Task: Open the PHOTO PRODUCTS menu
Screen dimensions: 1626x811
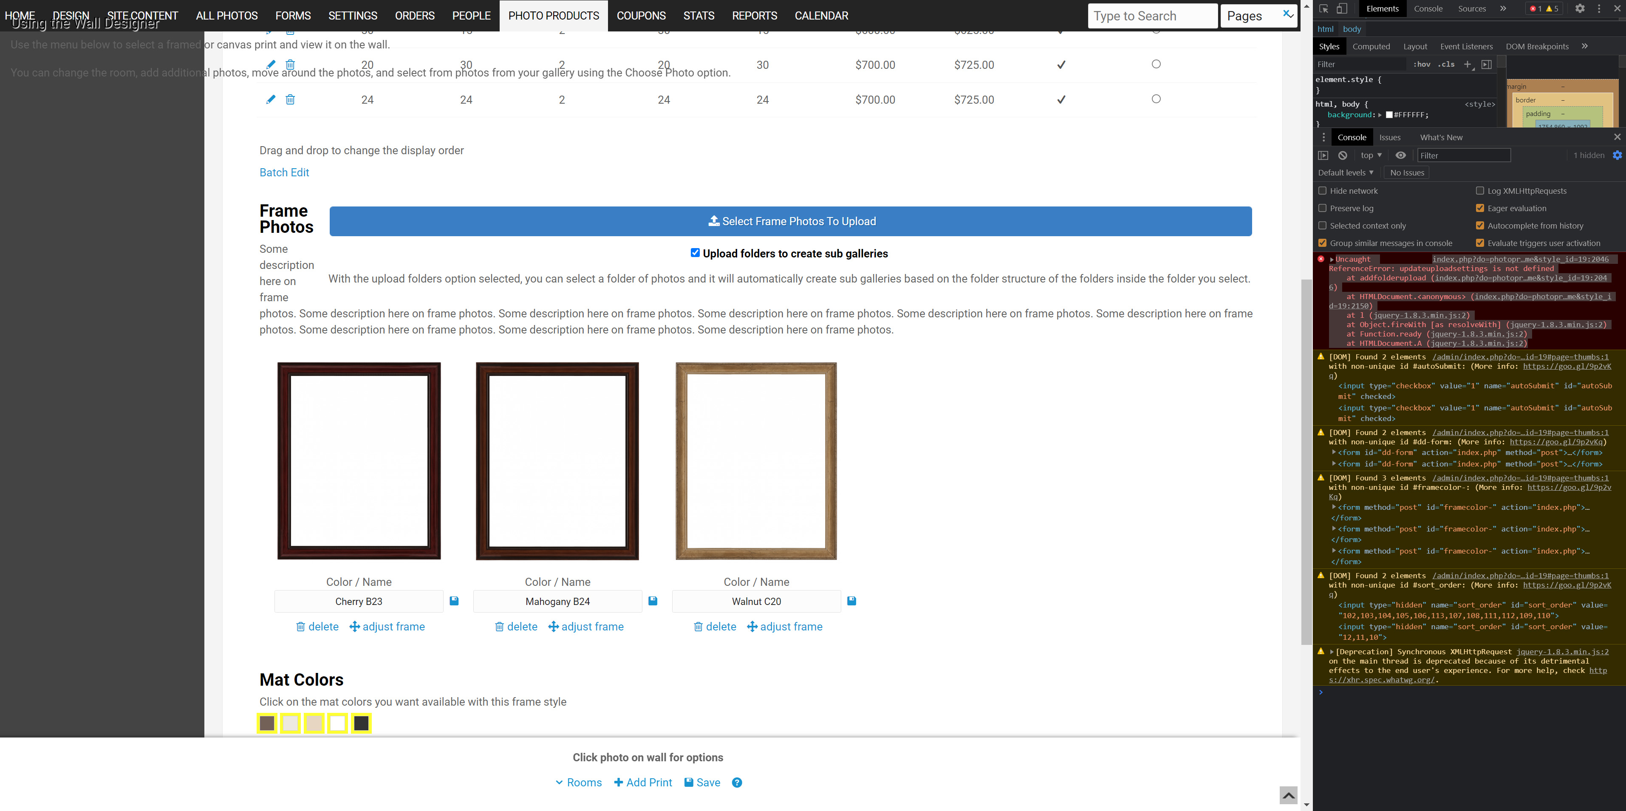Action: [x=554, y=16]
